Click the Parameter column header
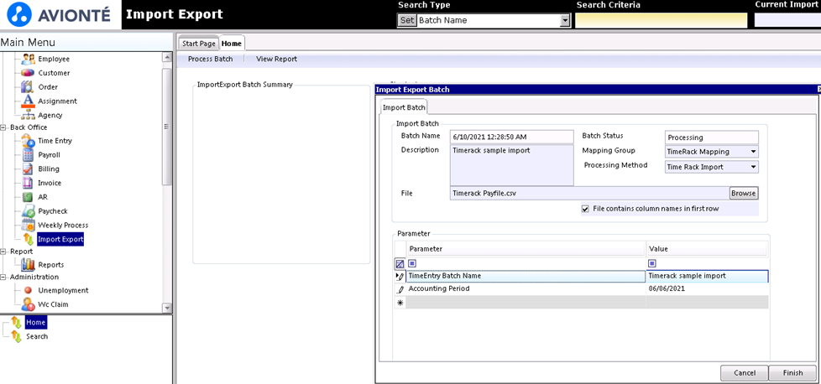 pyautogui.click(x=526, y=248)
